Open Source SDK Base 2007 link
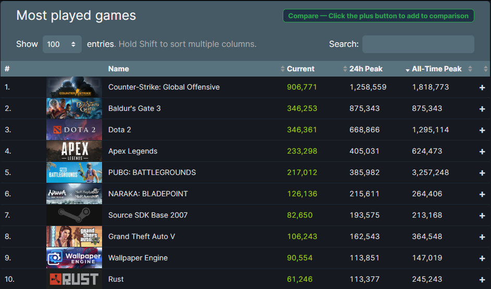The height and width of the screenshot is (289, 491). click(x=148, y=215)
